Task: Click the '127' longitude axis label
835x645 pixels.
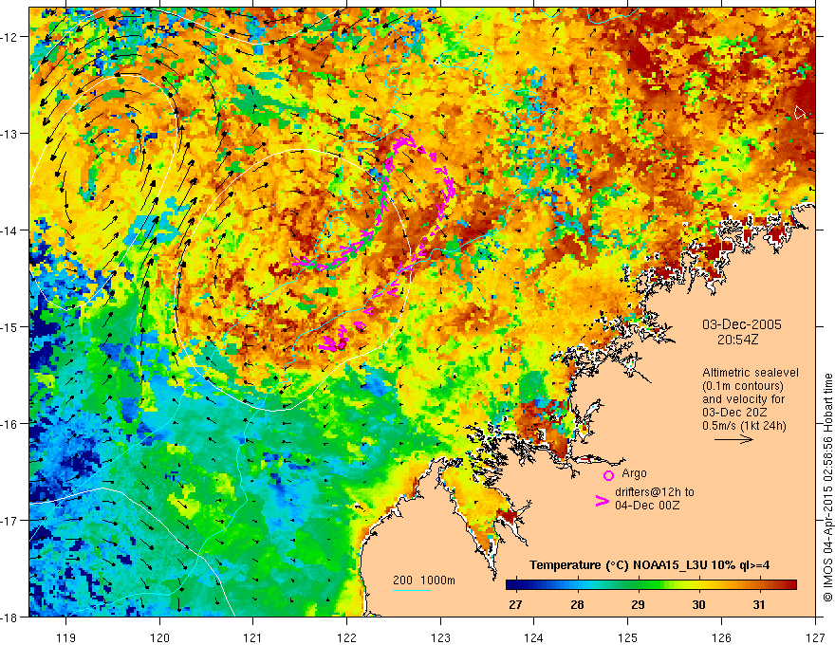Action: pos(815,637)
